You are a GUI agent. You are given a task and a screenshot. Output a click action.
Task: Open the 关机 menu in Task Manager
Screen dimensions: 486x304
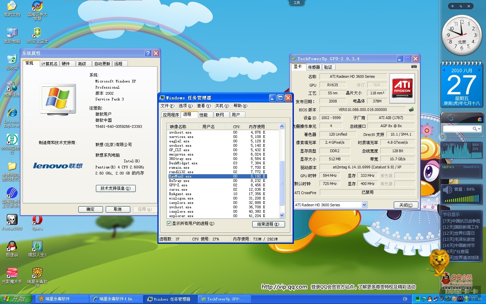[x=222, y=106]
